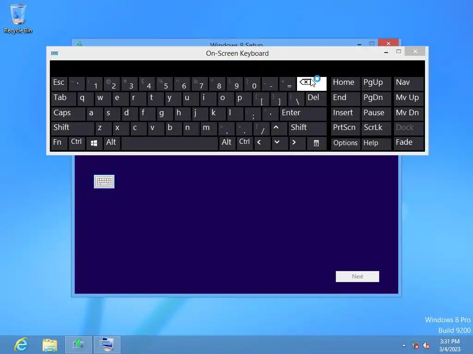Screen dimensions: 473x354
Task: Toggle the right Ctrl key
Action: pos(245,143)
